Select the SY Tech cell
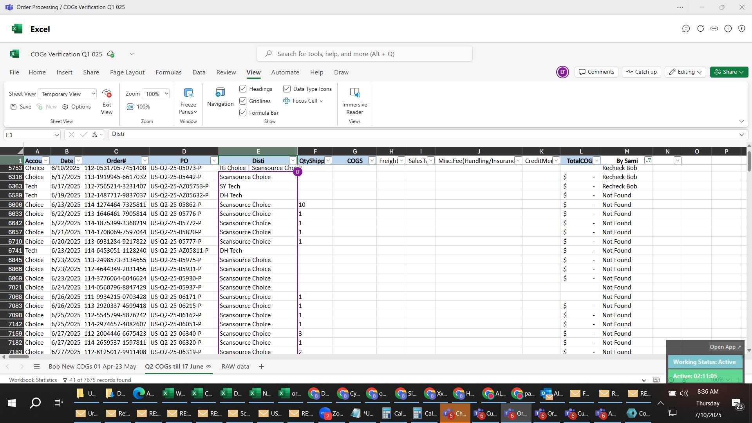 click(x=258, y=186)
